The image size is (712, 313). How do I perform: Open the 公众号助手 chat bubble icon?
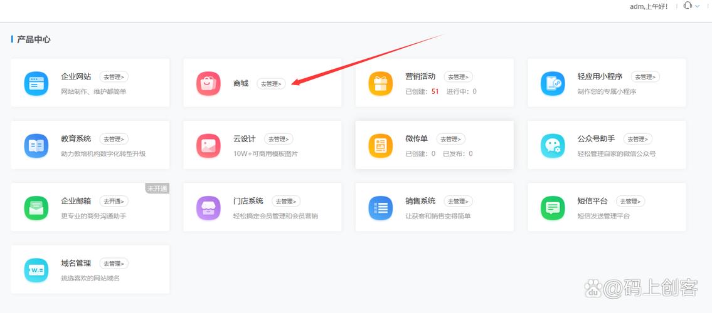pos(553,145)
